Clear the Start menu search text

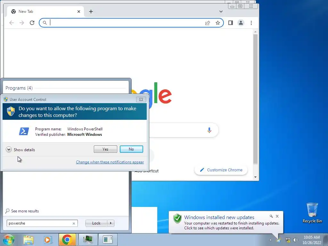[x=74, y=223]
